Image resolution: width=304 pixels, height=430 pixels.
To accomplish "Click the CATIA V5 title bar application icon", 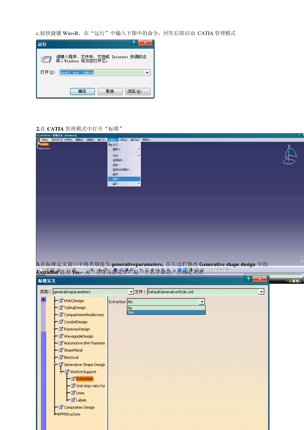I will click(x=38, y=135).
